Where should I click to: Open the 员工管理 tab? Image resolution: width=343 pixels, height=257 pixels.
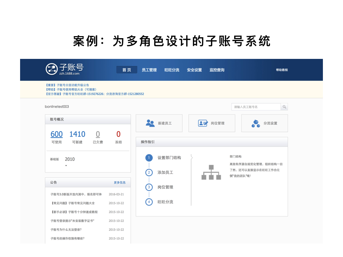tap(149, 70)
